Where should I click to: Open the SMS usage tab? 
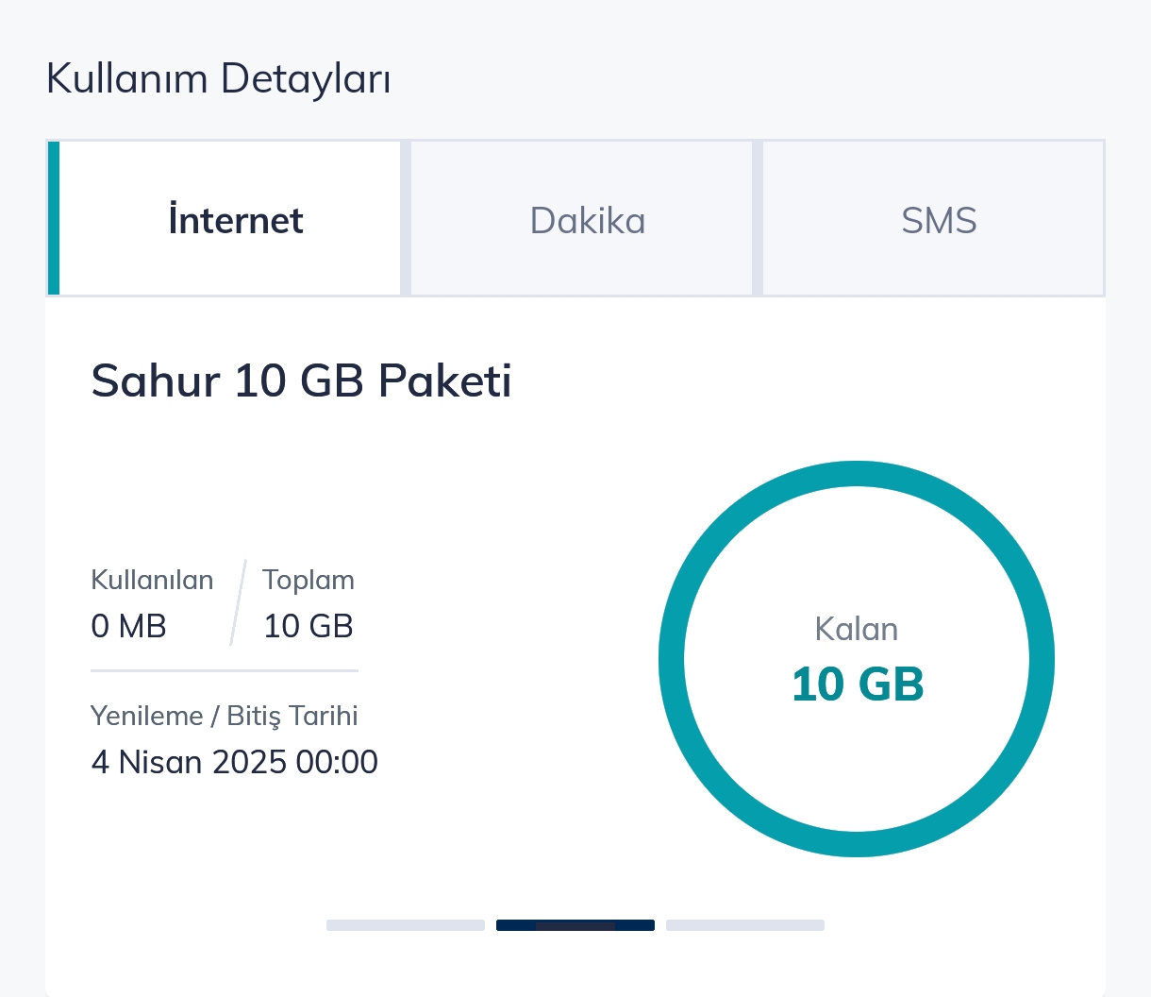938,220
